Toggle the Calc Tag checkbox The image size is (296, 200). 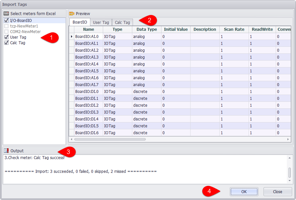point(7,43)
